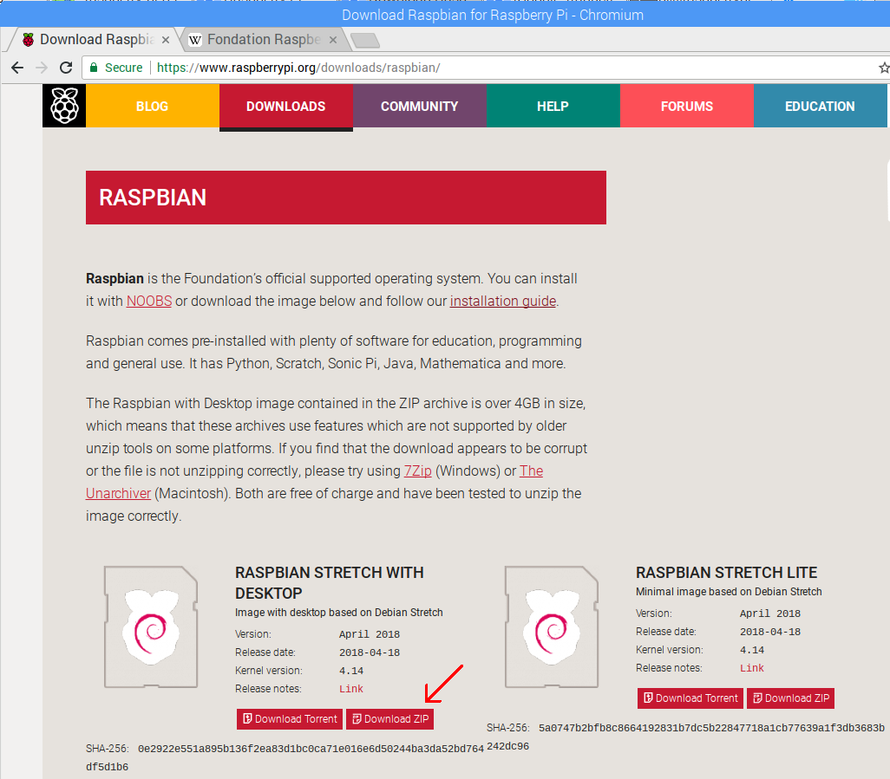Close the Fondation Raspberry Wikipedia tab
Image resolution: width=890 pixels, height=779 pixels.
click(x=333, y=40)
